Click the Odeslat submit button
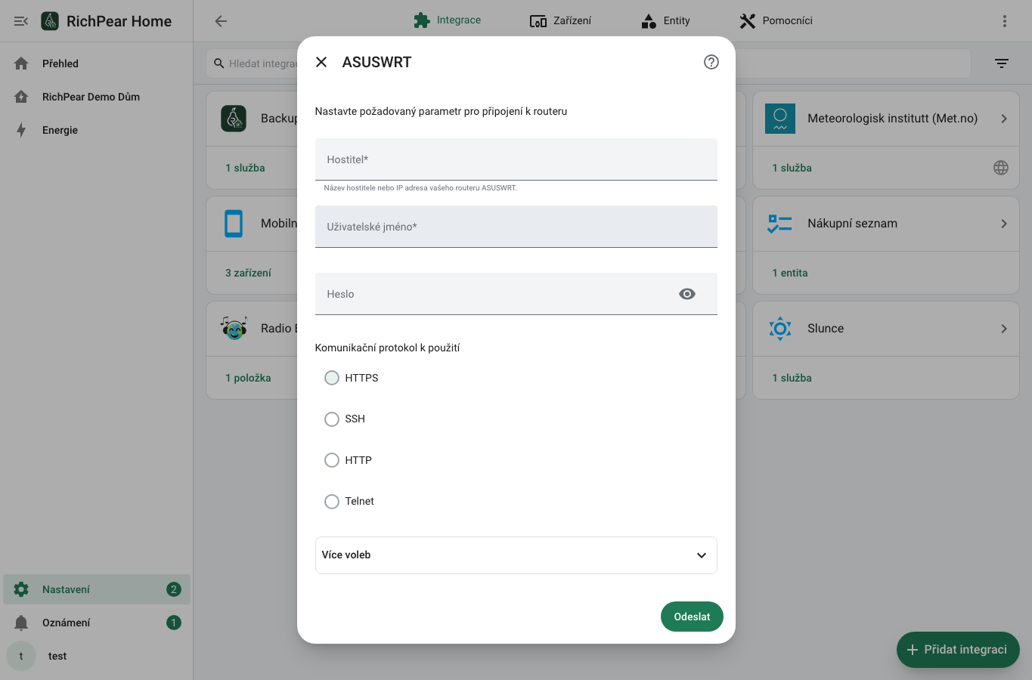The width and height of the screenshot is (1032, 680). 692,617
